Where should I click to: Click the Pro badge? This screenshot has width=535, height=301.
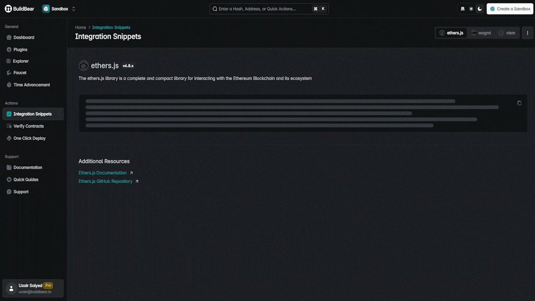click(x=49, y=285)
